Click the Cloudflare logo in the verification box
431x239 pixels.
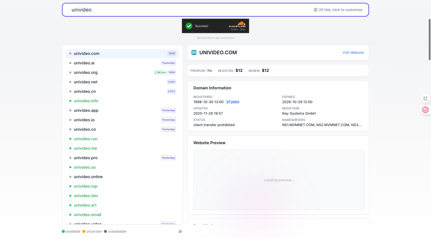coord(237,24)
